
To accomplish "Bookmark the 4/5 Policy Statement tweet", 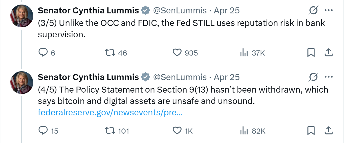I will click(311, 131).
